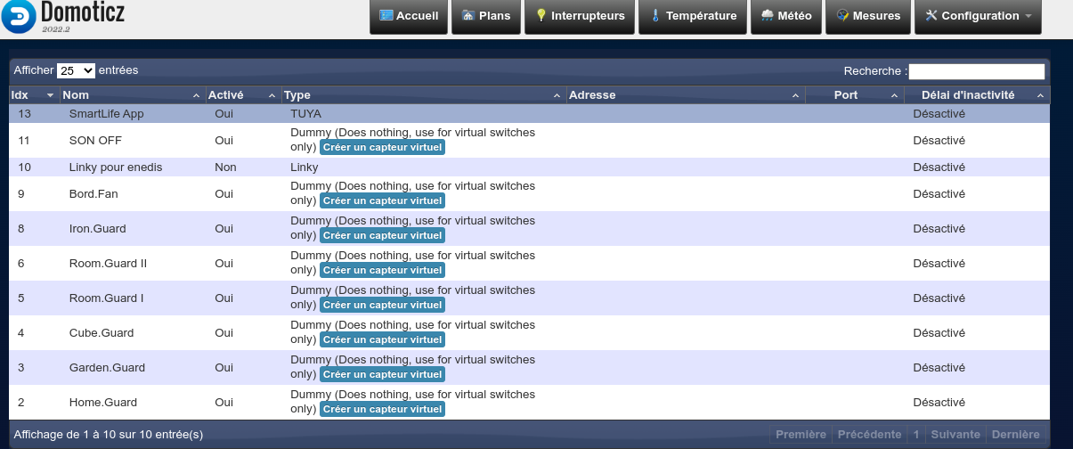
Task: Select the Linky pour enedis row
Action: [116, 167]
